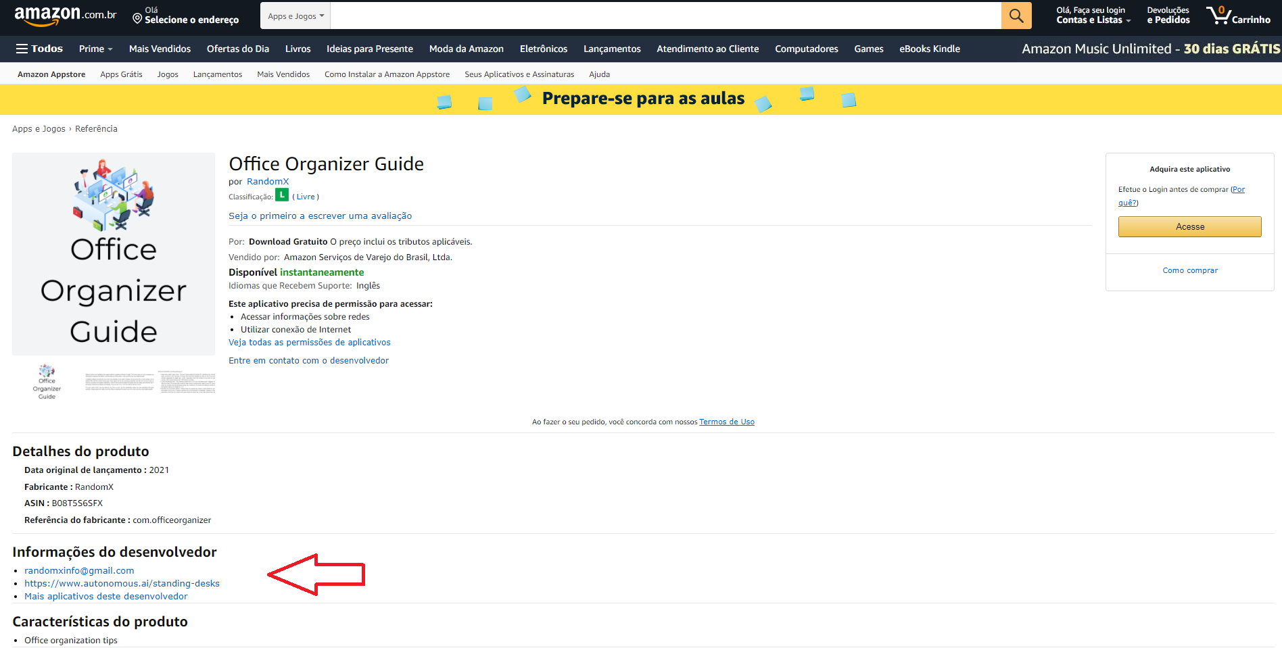Select the Mais Vendidos menu item
Viewport: 1282px width, 648px height.
pos(160,49)
